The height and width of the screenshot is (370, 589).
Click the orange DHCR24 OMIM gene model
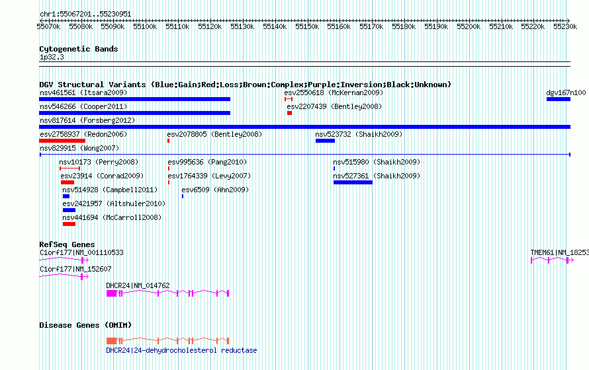pos(167,341)
